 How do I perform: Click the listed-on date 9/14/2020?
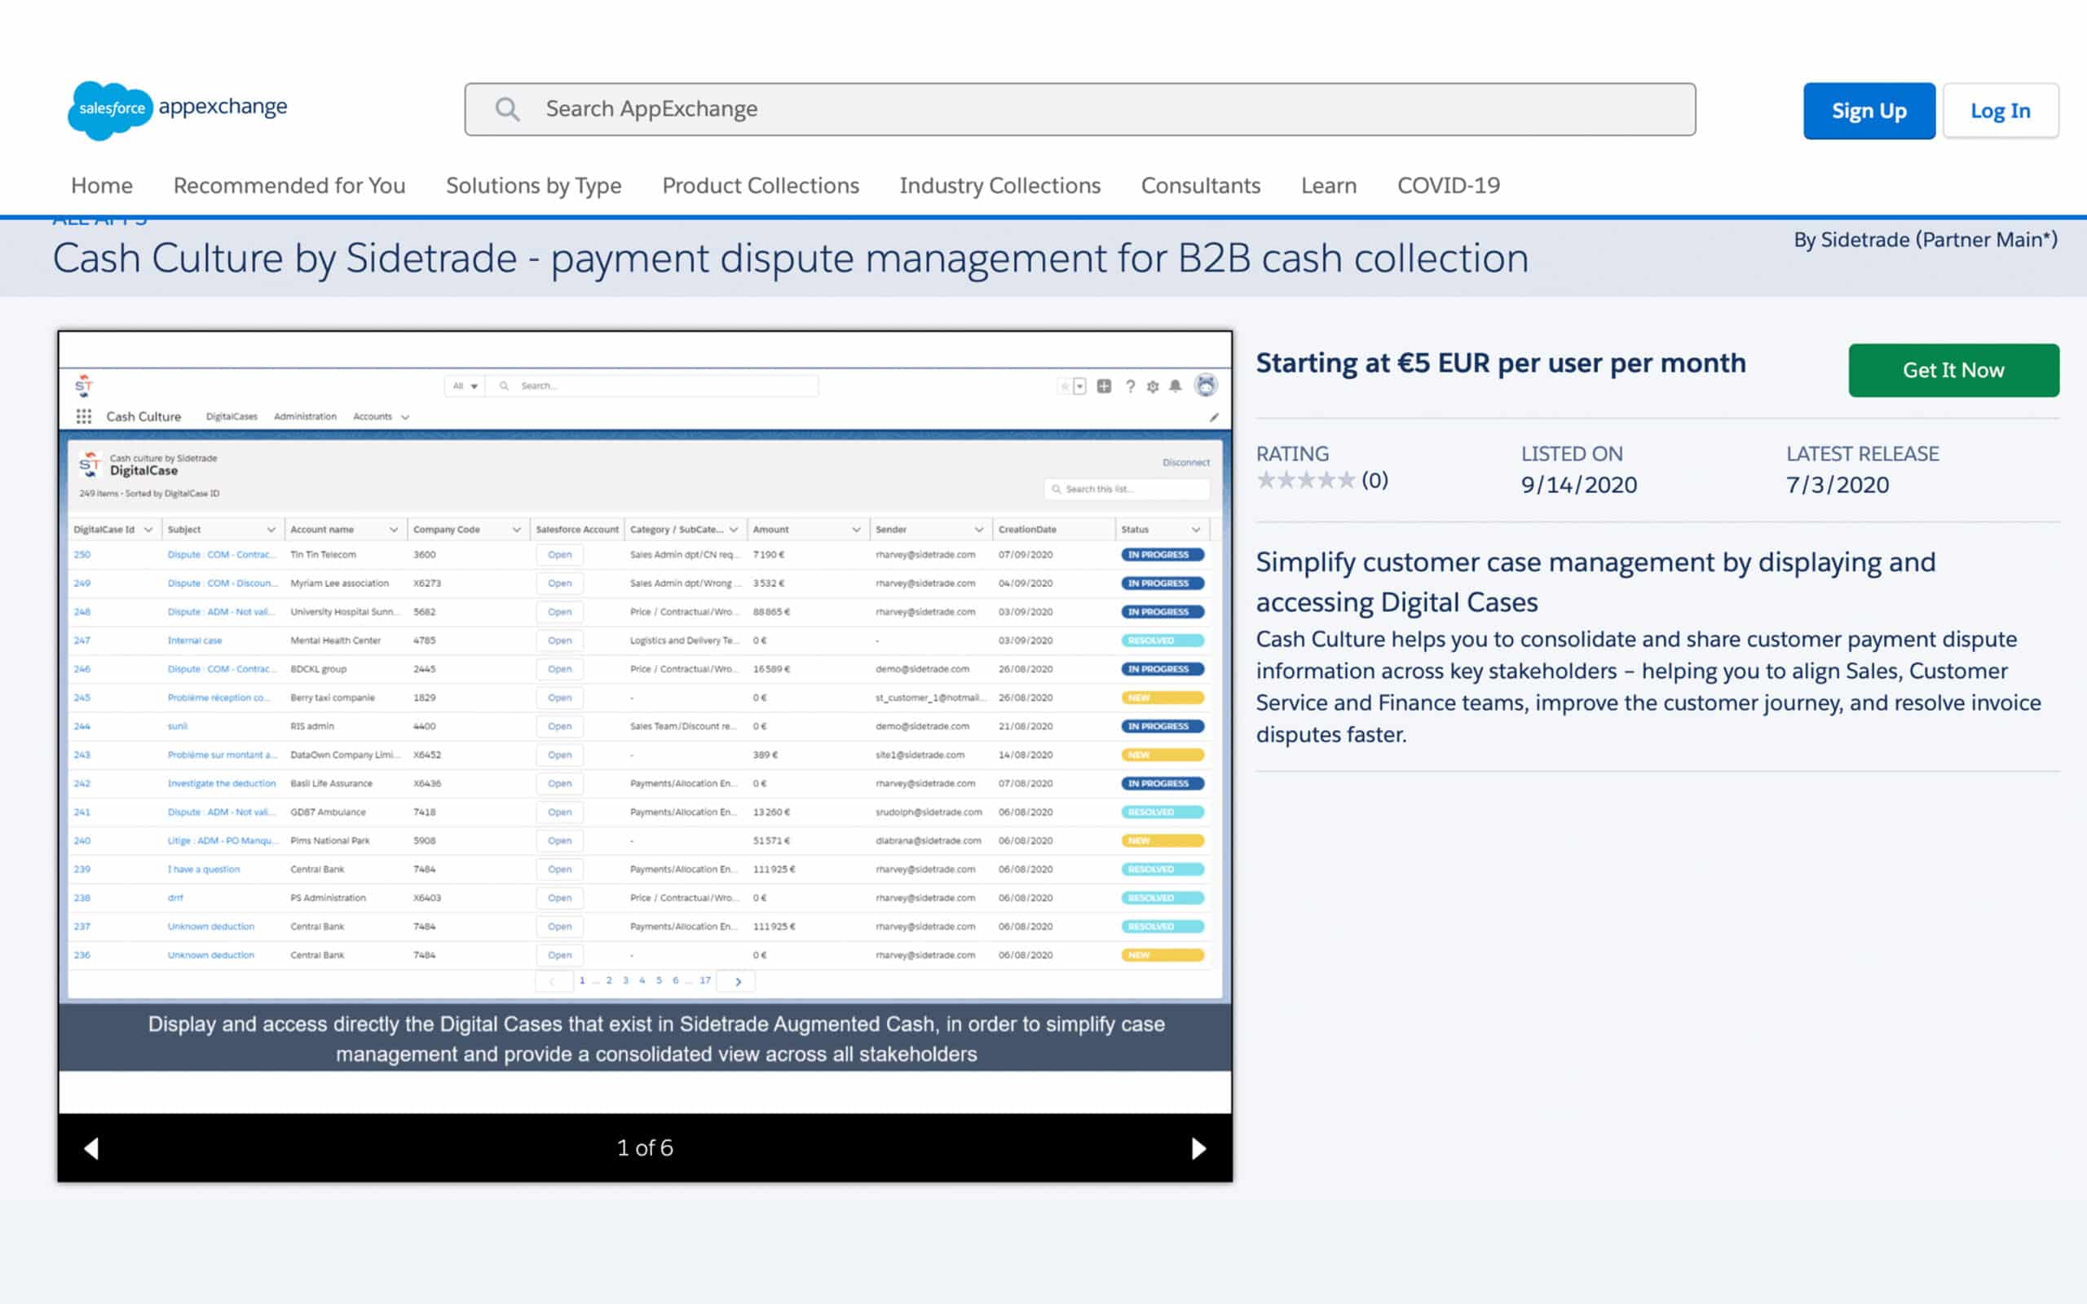pos(1579,485)
